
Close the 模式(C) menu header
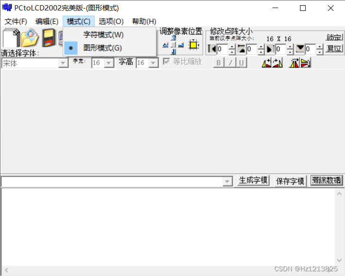click(x=79, y=21)
